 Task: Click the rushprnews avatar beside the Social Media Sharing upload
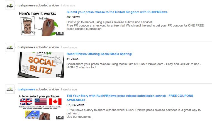coord(10,47)
